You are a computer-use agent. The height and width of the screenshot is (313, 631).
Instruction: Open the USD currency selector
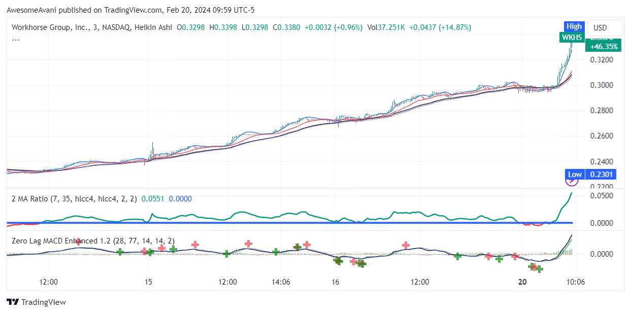pyautogui.click(x=605, y=27)
